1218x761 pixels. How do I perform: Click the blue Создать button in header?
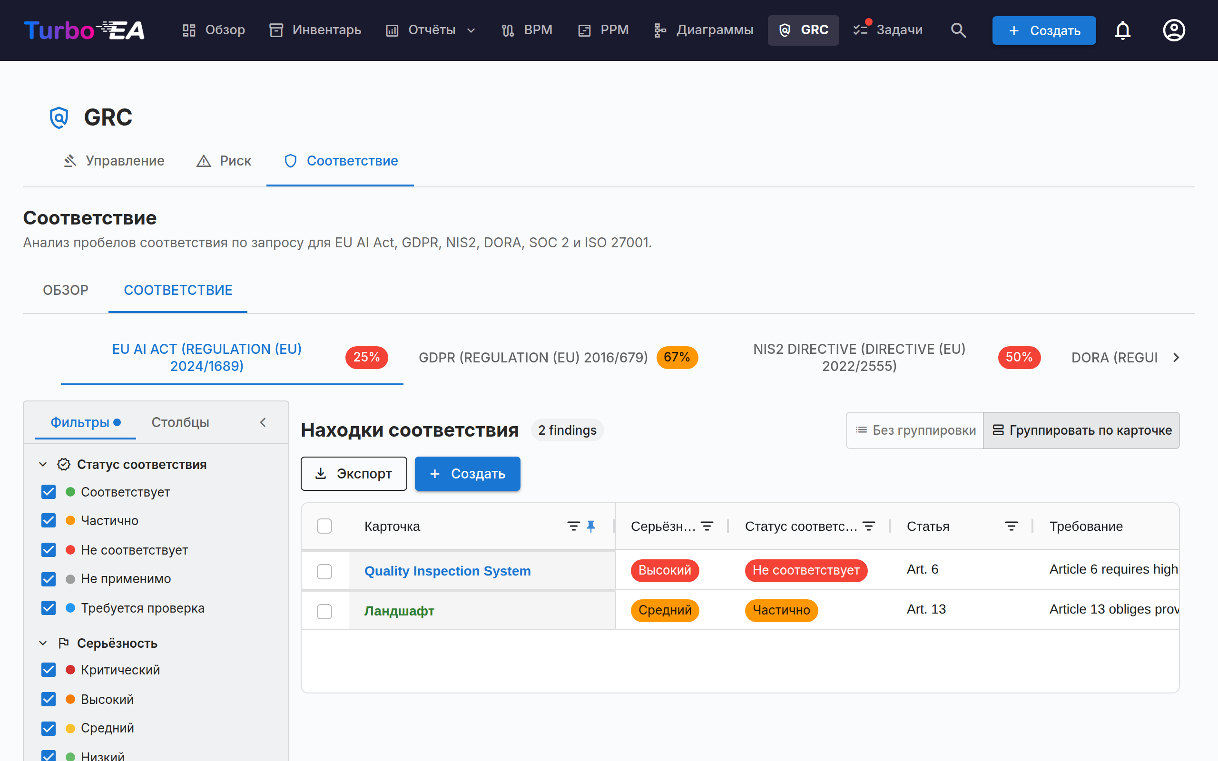coord(1044,30)
